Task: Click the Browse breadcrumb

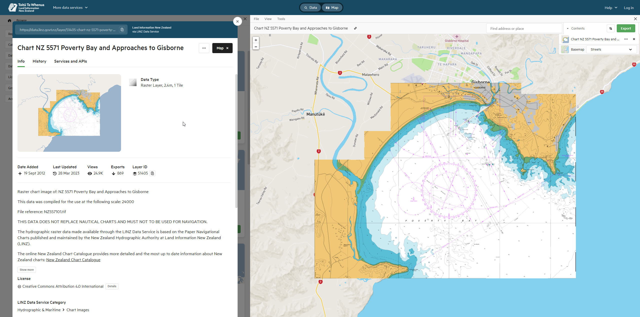Action: click(22, 21)
